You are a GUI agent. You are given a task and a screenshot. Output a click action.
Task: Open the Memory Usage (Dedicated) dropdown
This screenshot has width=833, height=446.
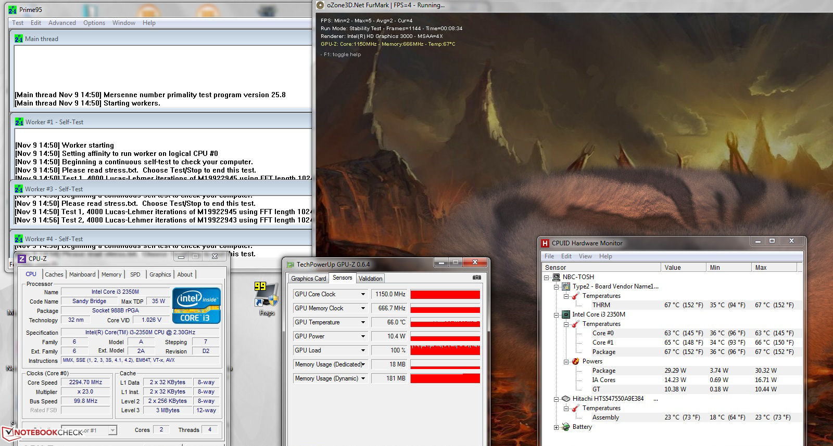363,364
